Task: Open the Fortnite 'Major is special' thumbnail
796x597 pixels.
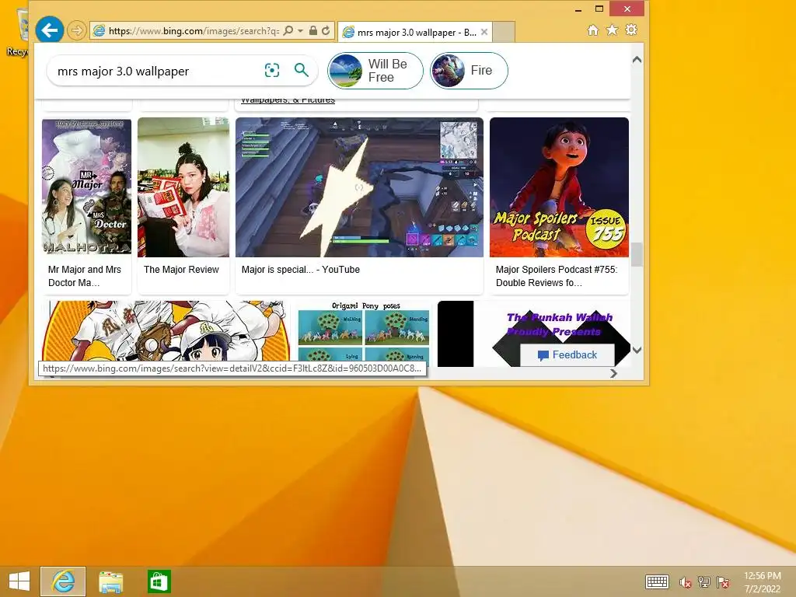Action: (x=359, y=187)
